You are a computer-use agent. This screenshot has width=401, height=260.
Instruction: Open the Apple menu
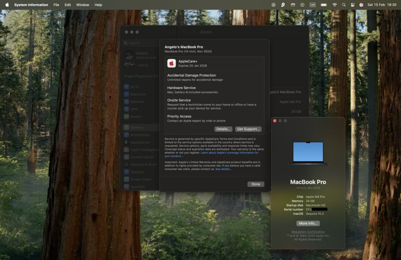[7, 5]
